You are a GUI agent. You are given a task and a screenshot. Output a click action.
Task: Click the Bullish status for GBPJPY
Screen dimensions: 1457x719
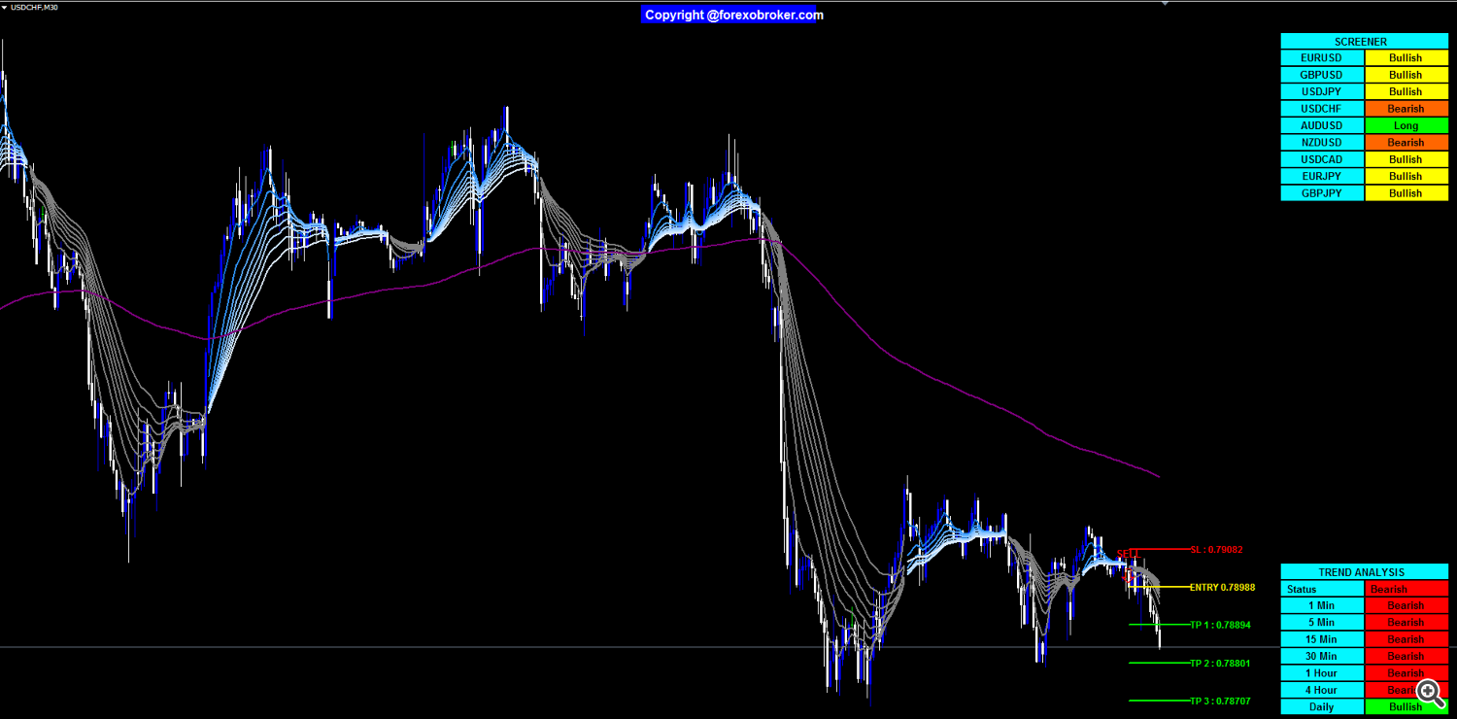pyautogui.click(x=1406, y=193)
